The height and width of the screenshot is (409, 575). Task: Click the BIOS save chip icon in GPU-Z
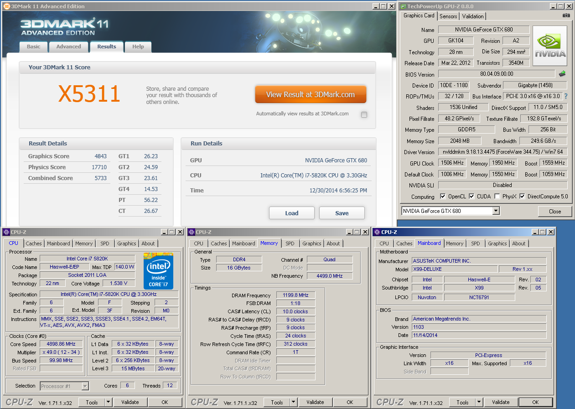[562, 73]
